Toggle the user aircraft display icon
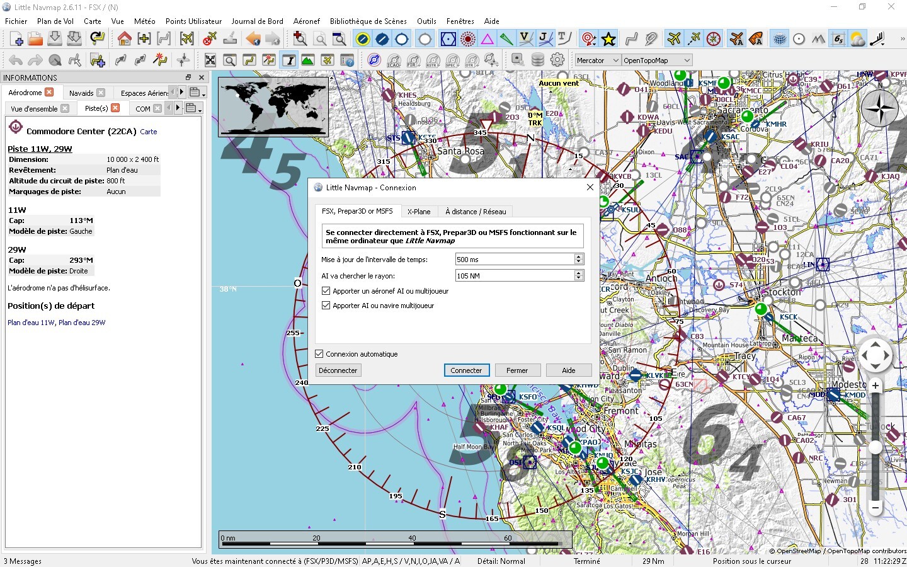The width and height of the screenshot is (907, 567). click(x=674, y=39)
